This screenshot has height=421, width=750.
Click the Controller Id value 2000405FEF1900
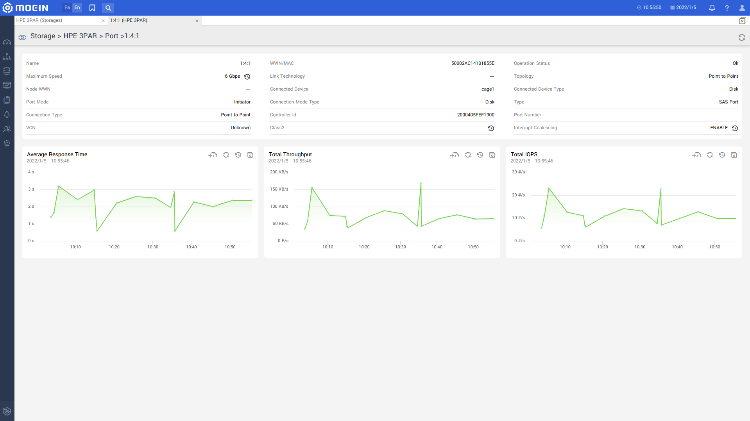[476, 115]
